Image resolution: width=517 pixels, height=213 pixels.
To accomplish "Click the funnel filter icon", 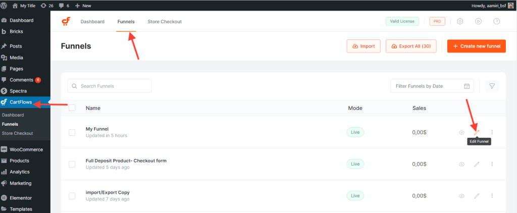I will click(492, 86).
